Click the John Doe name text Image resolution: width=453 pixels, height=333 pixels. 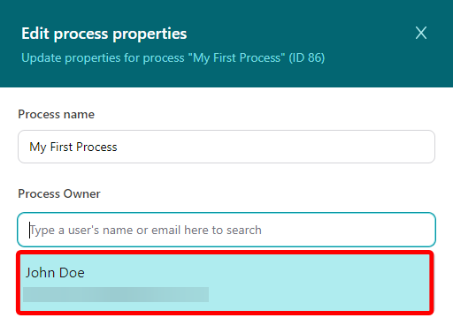pos(55,273)
